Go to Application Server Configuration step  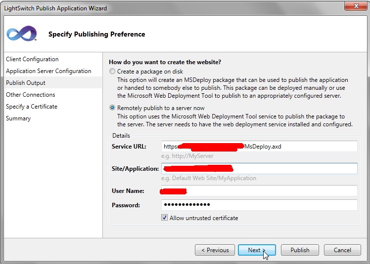click(48, 71)
